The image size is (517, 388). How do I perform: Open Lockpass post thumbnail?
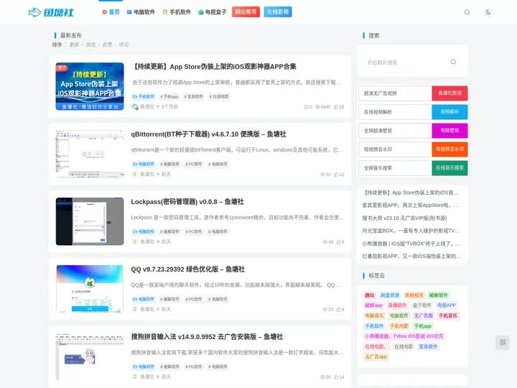click(90, 221)
